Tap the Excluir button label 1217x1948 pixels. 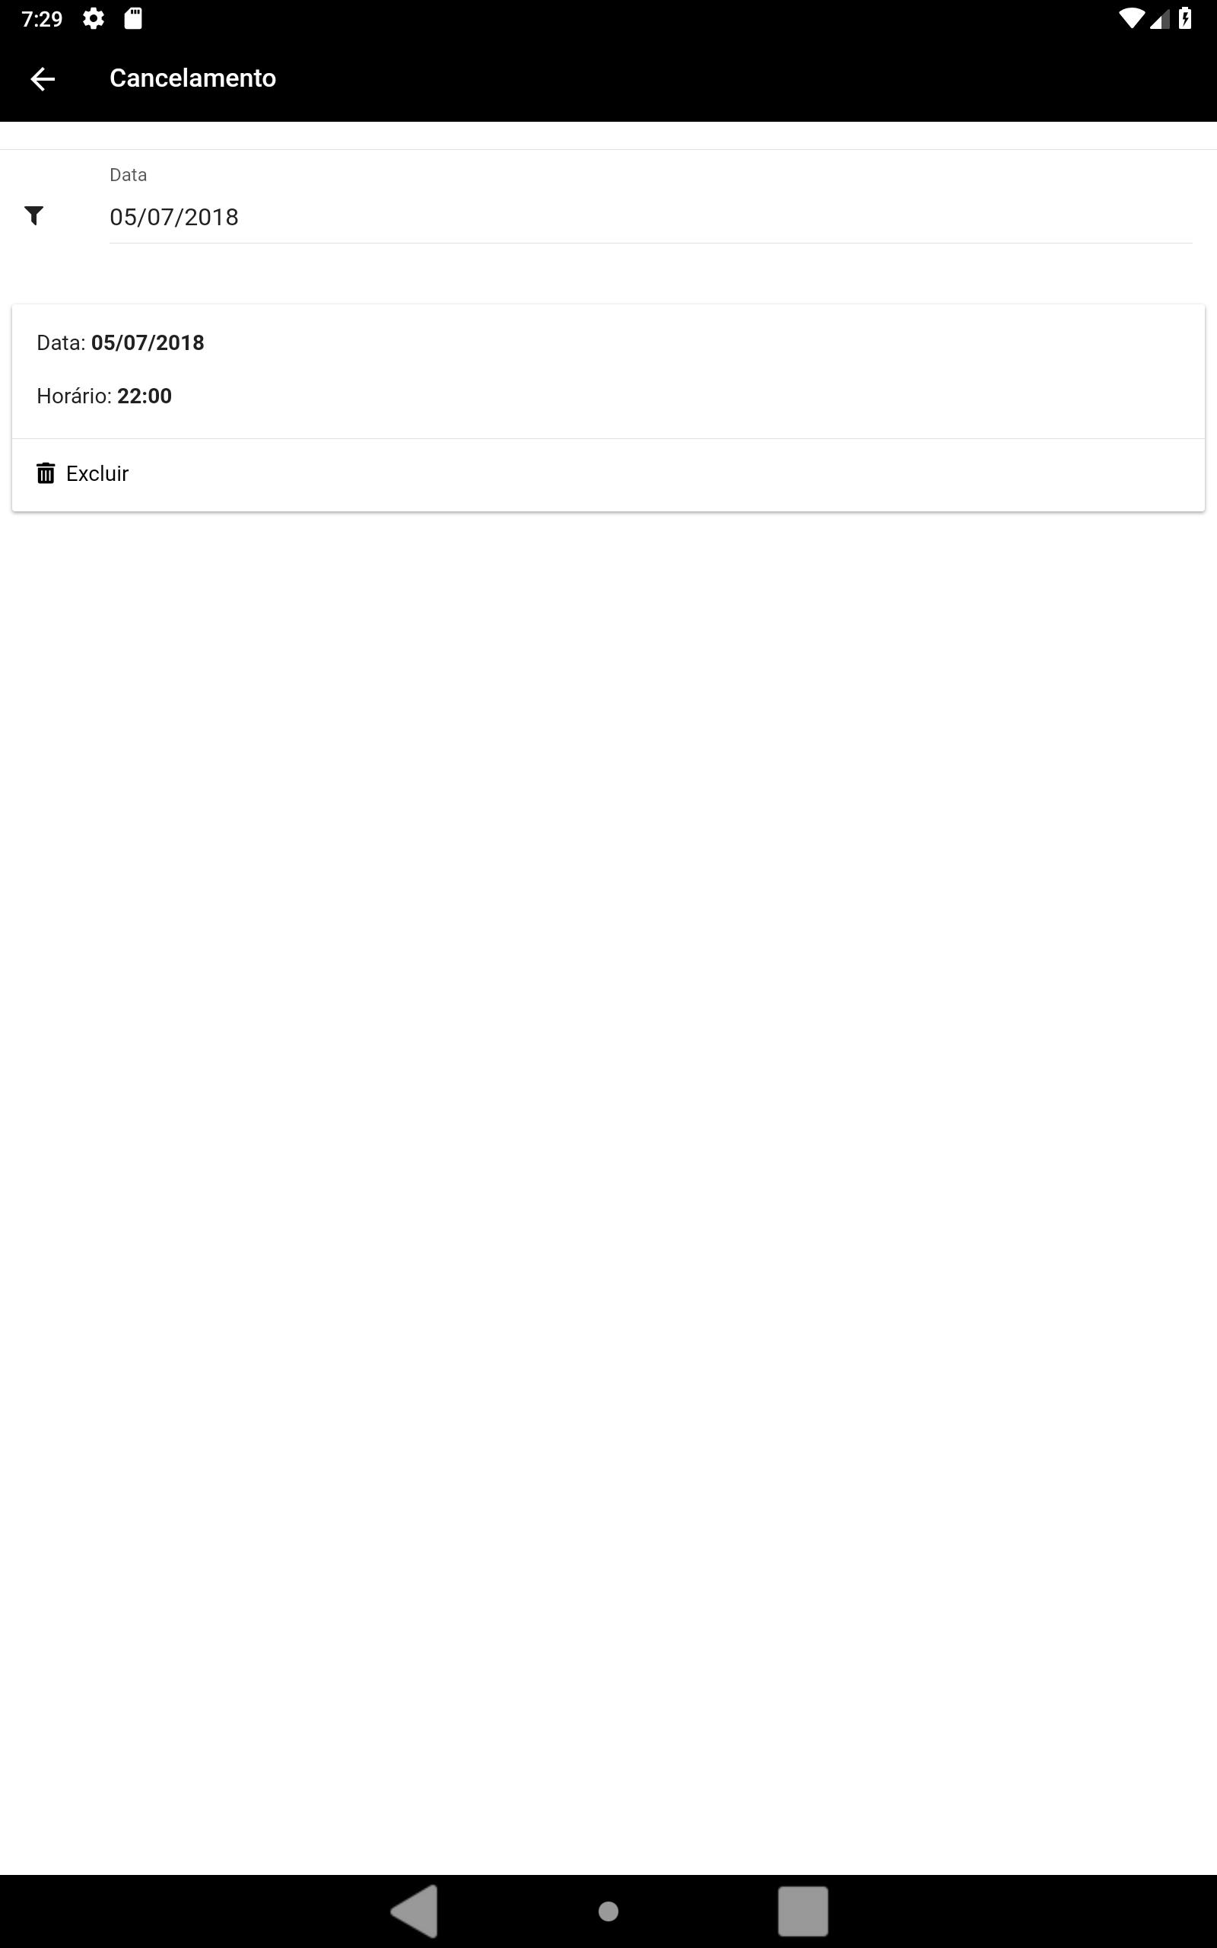97,473
